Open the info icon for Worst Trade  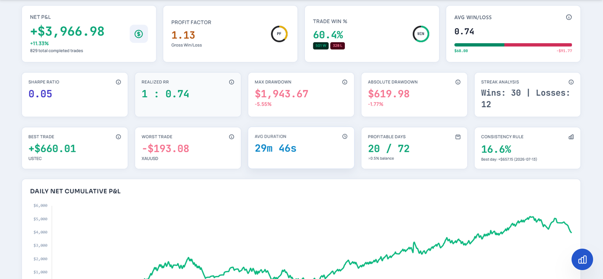pos(231,137)
